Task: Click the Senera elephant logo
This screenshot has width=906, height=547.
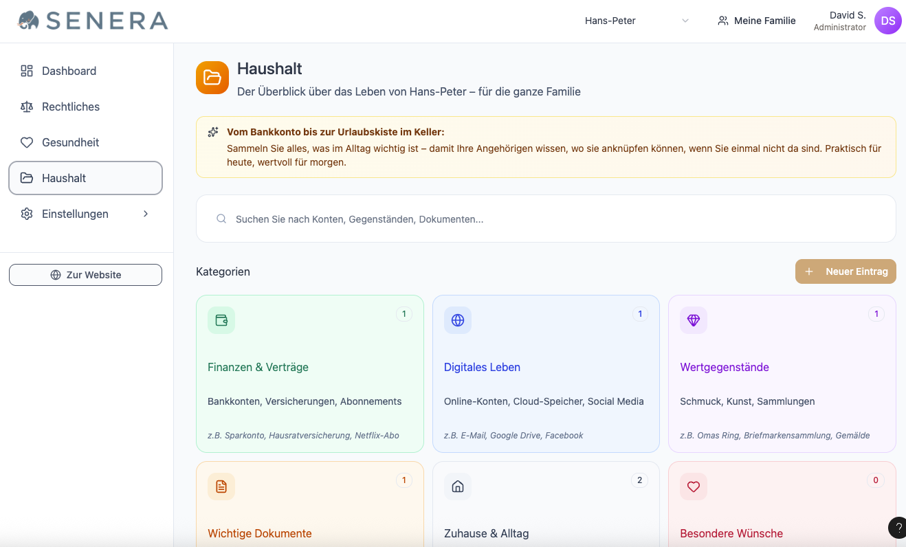Action: point(29,21)
